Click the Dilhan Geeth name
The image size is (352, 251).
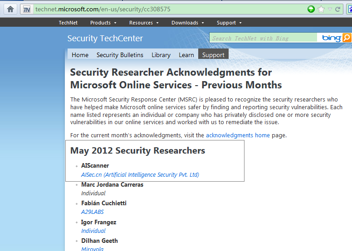tap(99, 241)
